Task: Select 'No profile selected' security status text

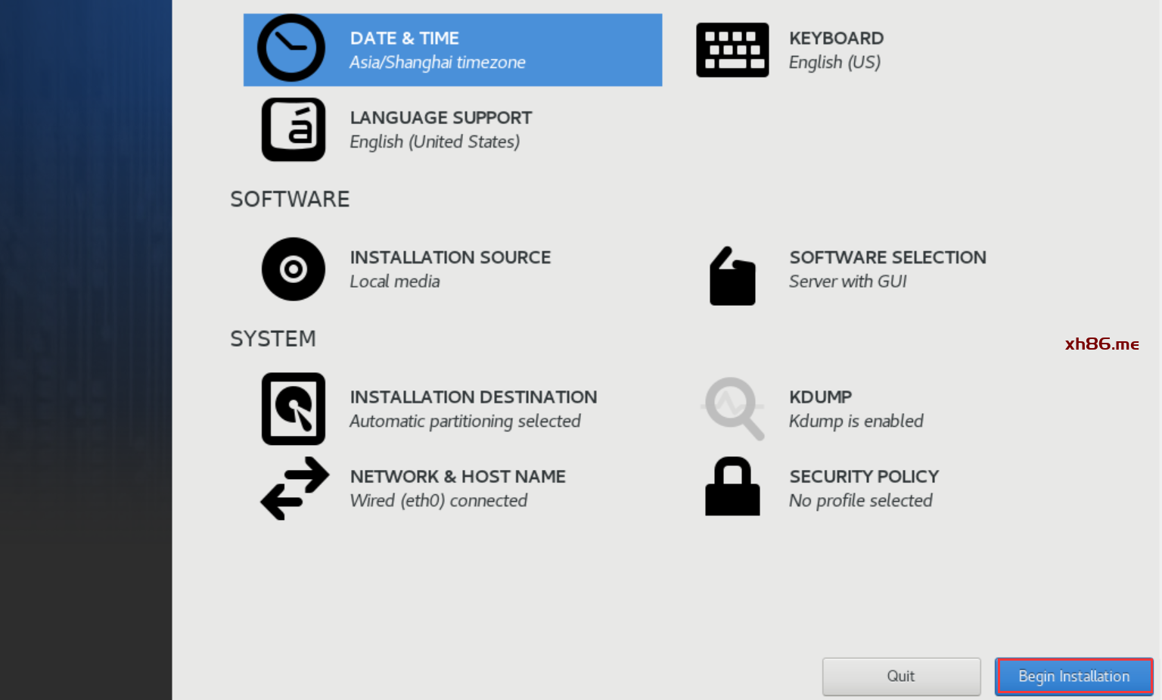Action: click(860, 501)
